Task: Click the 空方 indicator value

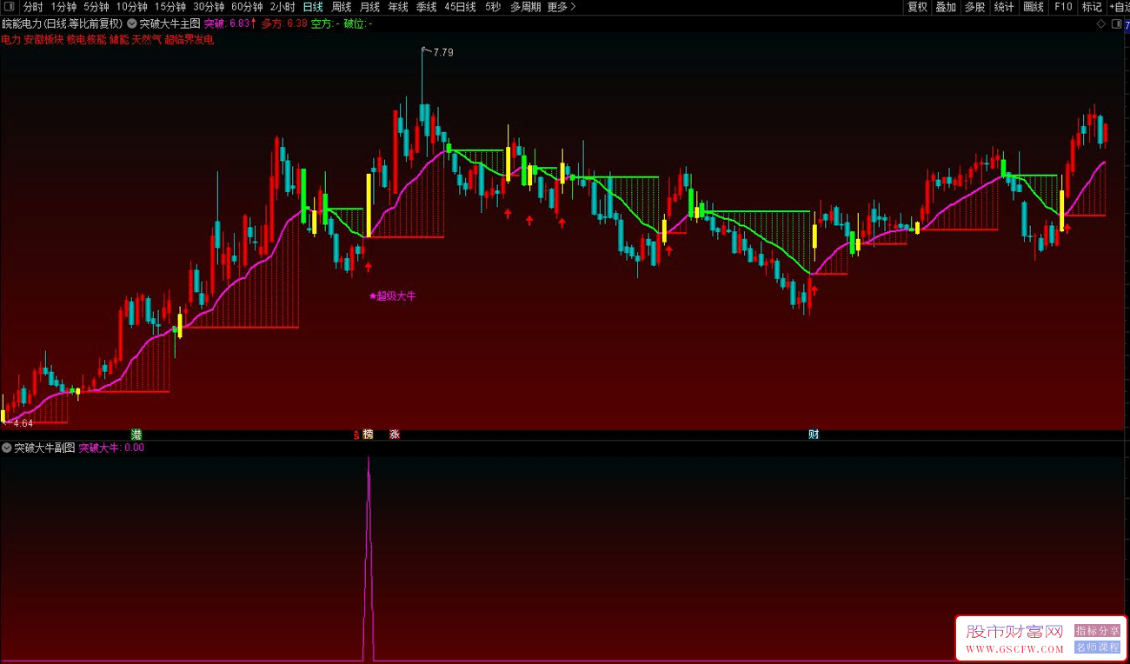Action: 325,23
